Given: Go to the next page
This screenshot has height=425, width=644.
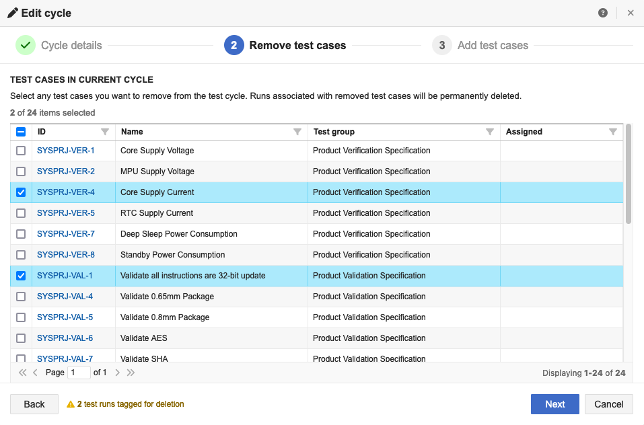Looking at the screenshot, I should tap(118, 373).
